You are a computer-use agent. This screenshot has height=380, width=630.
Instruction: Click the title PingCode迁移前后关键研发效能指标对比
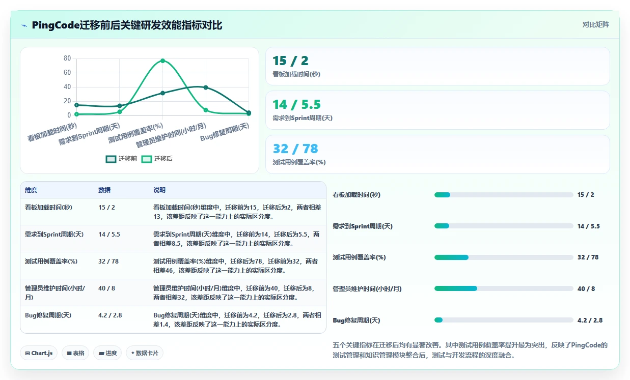tap(127, 25)
